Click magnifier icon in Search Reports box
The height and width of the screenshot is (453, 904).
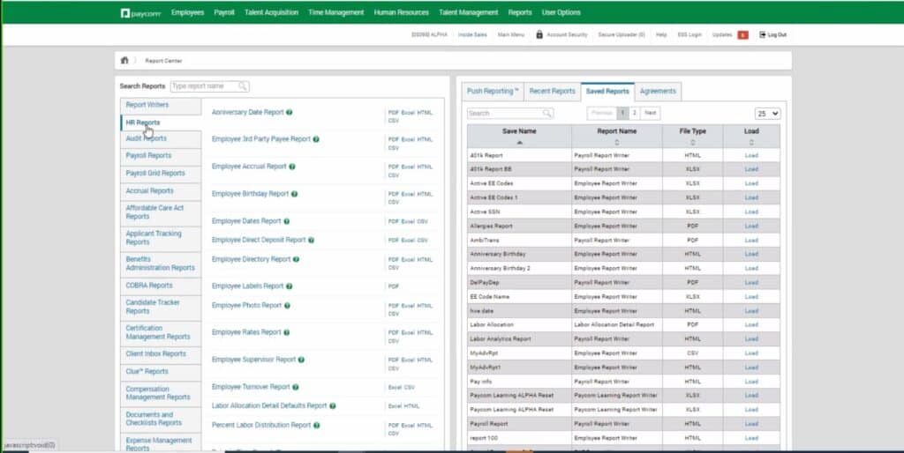(x=242, y=86)
